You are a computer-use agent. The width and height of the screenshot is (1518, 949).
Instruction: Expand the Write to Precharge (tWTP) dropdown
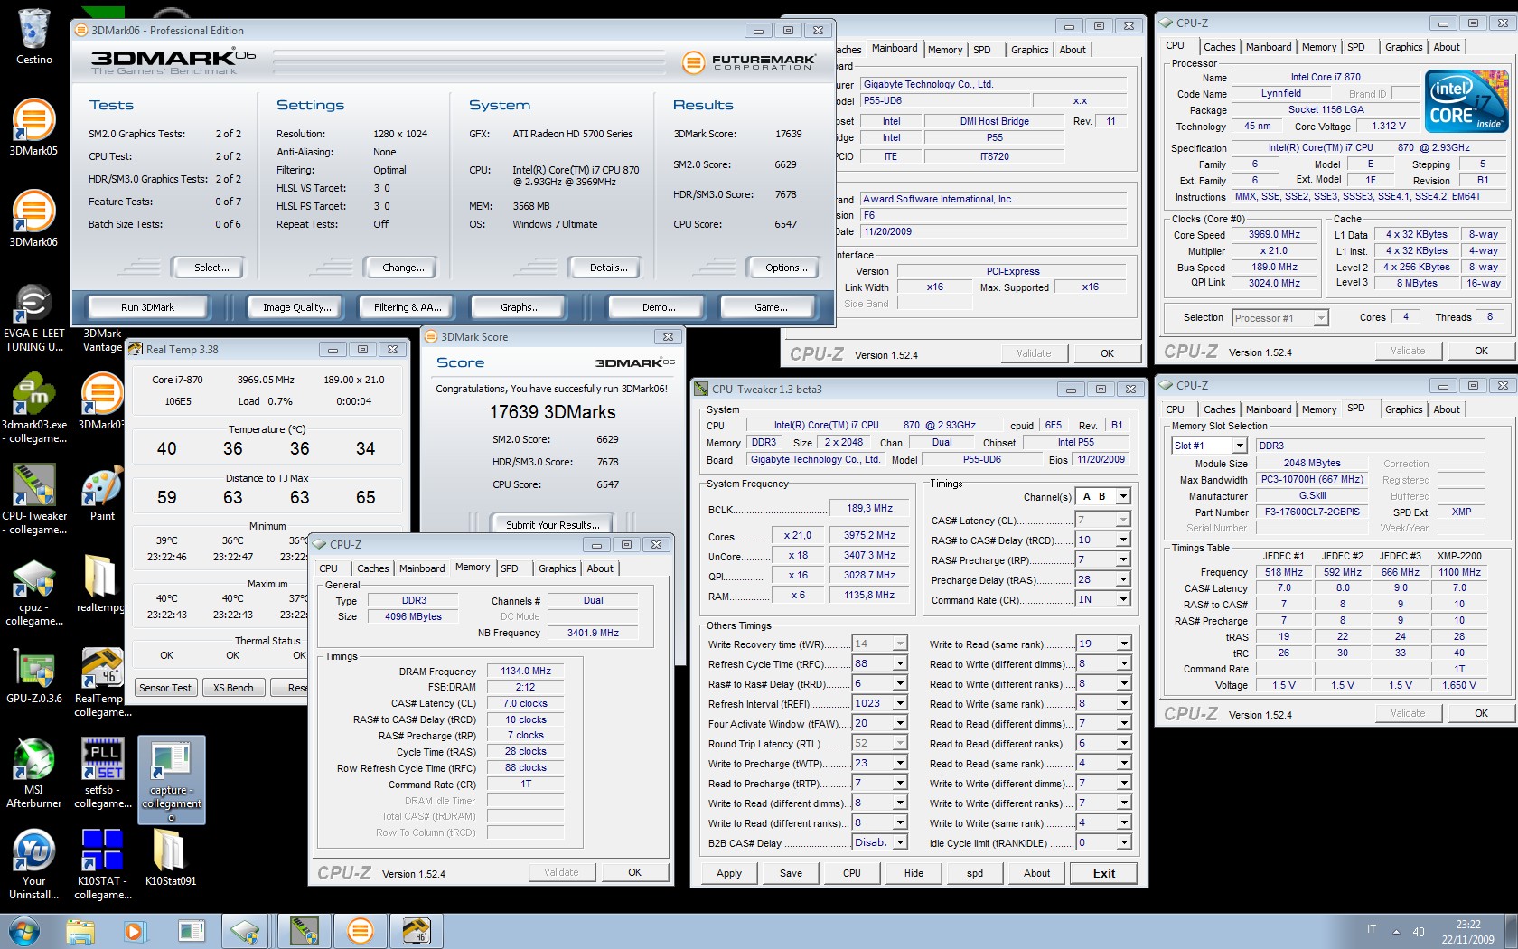[900, 763]
